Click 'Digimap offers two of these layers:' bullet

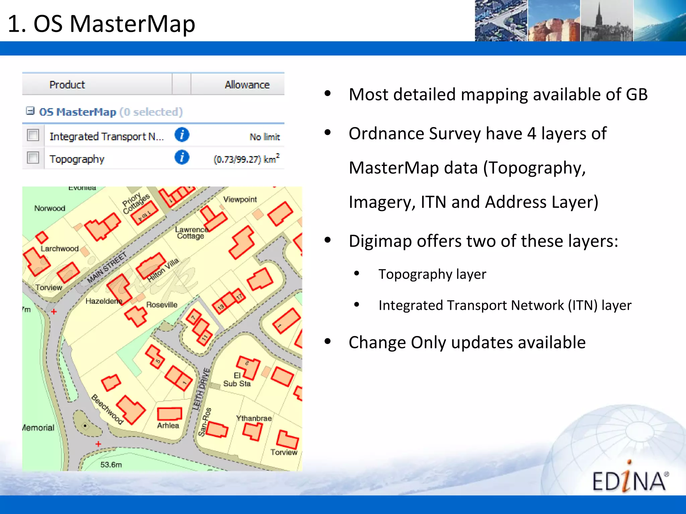483,241
